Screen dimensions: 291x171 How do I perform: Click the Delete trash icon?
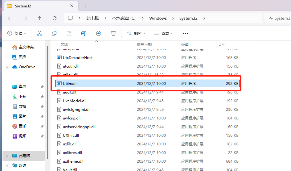point(113,33)
